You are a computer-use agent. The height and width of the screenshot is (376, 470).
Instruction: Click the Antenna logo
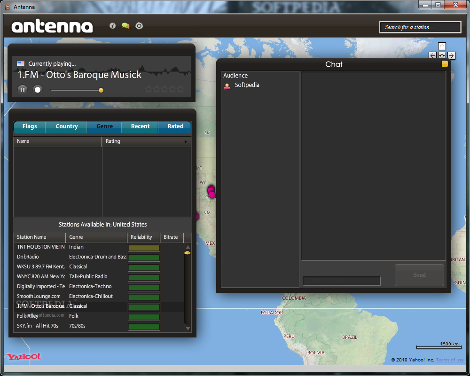coord(52,26)
